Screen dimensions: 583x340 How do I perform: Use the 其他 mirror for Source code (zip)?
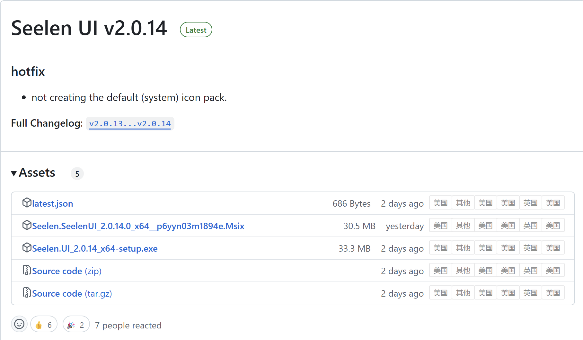[x=463, y=270]
